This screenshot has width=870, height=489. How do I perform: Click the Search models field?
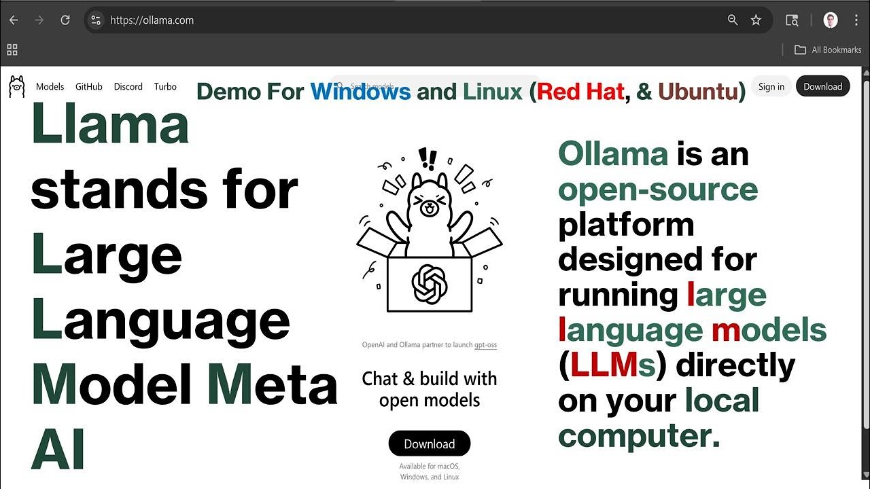pos(435,86)
